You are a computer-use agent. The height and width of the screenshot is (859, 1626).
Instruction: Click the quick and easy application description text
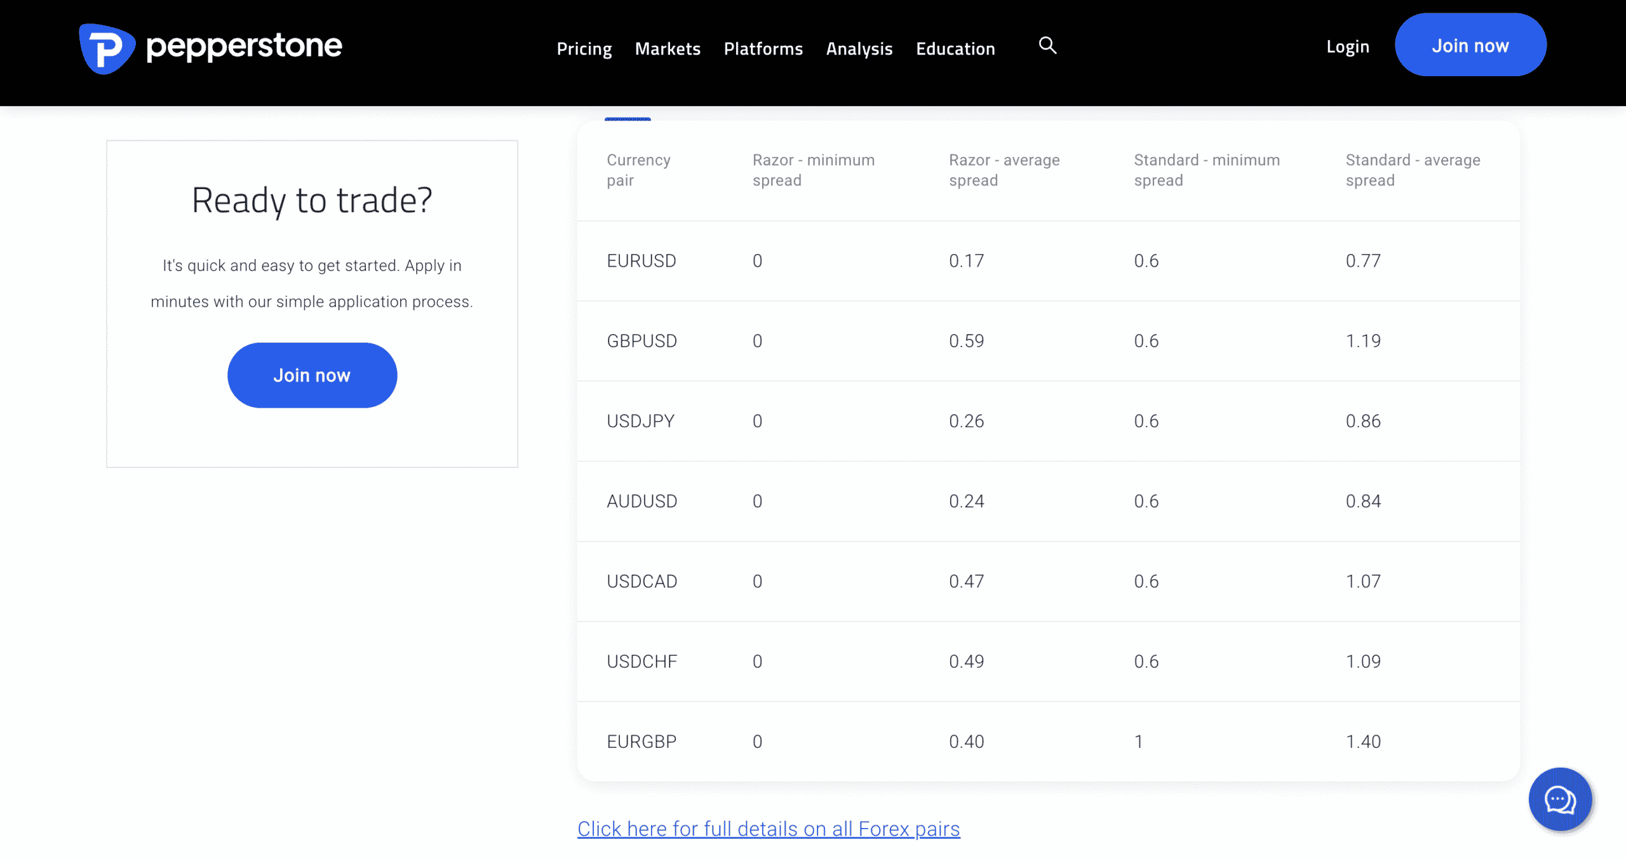point(312,283)
